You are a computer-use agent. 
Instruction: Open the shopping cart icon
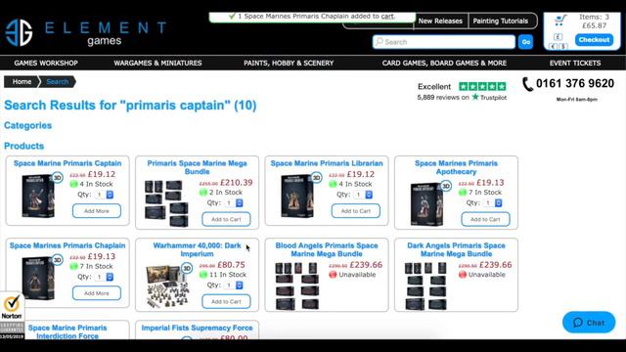click(x=560, y=20)
